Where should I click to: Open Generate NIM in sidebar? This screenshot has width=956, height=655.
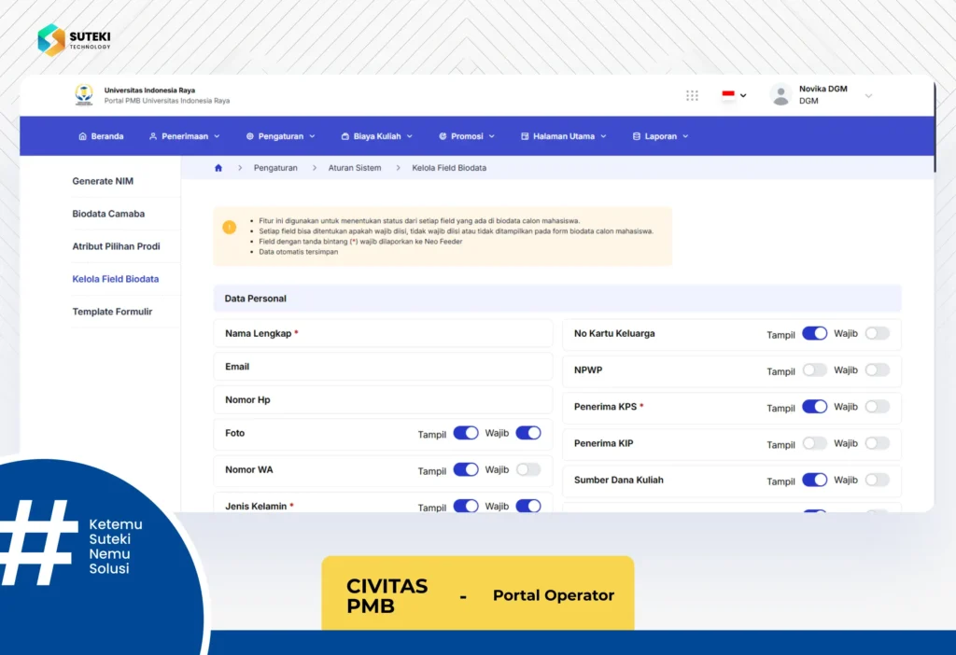(103, 181)
